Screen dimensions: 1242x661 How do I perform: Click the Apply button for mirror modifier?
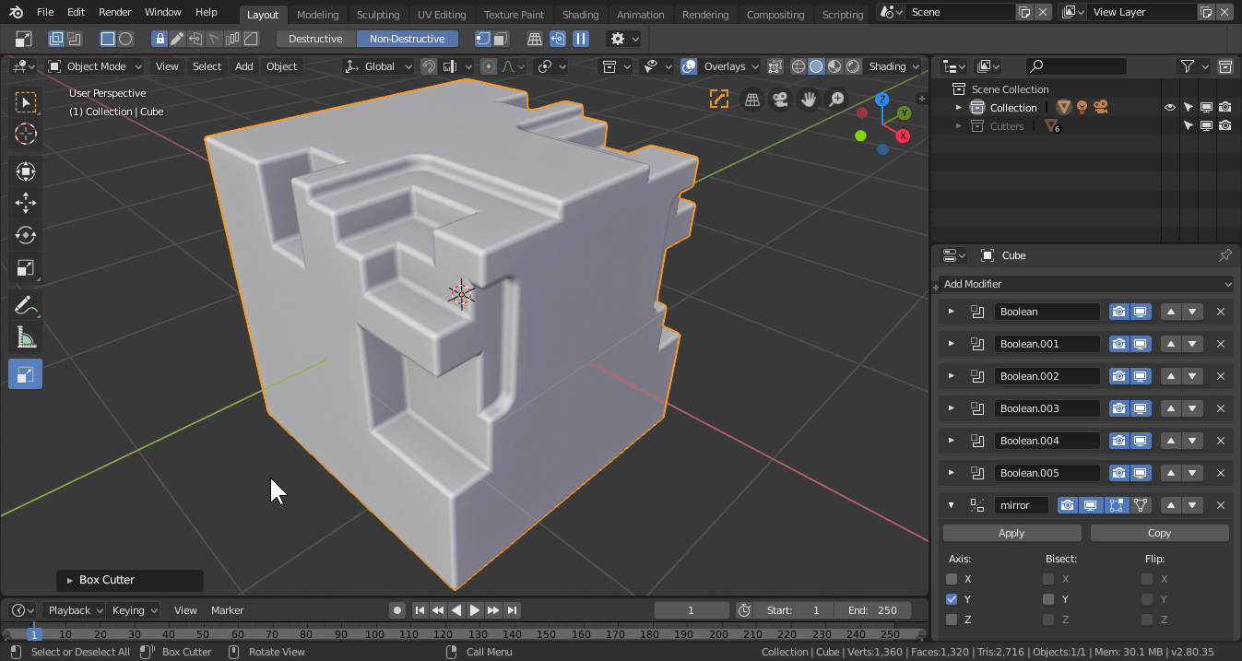coord(1011,533)
